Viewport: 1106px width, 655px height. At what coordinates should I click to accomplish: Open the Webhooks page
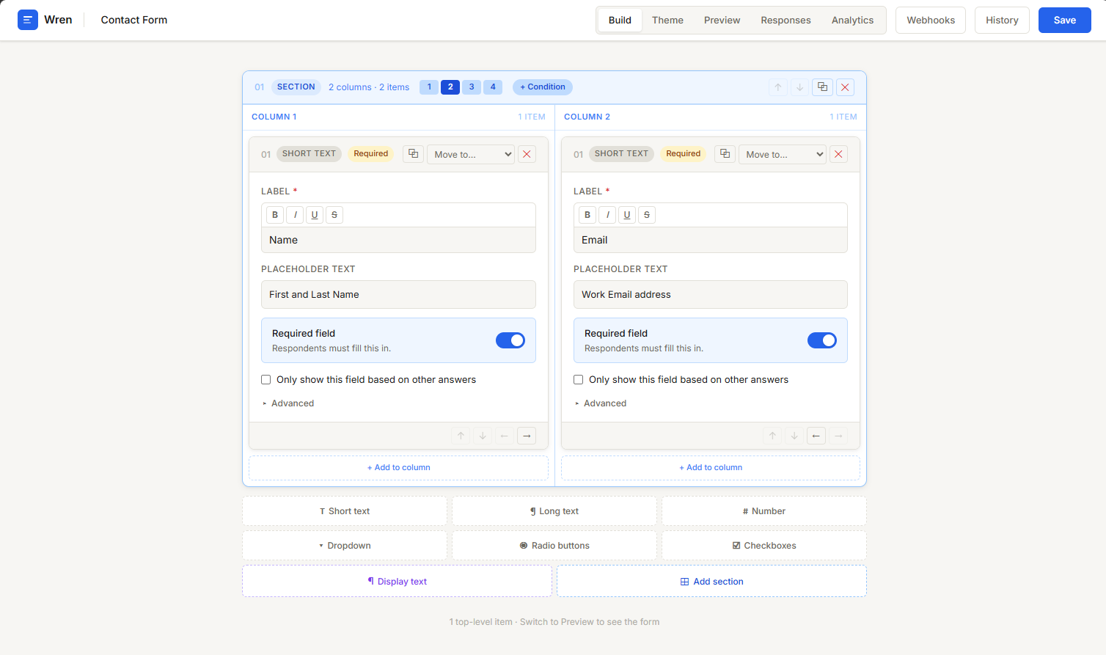(x=931, y=21)
